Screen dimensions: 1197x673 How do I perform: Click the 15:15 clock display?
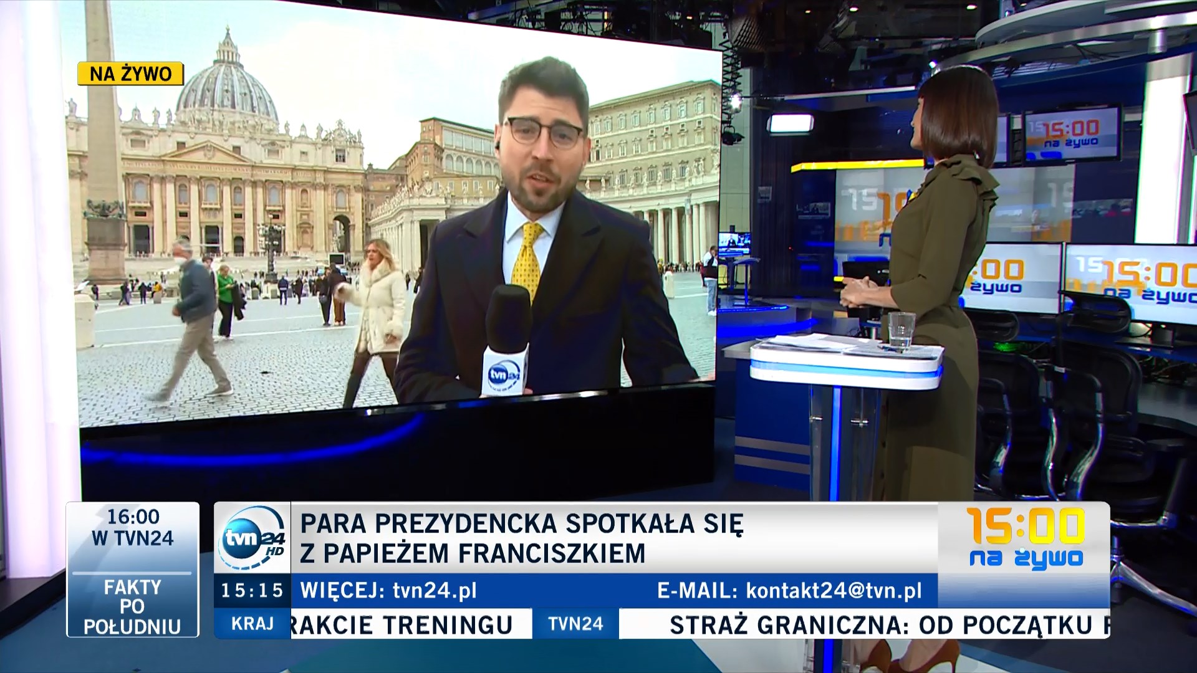[252, 591]
